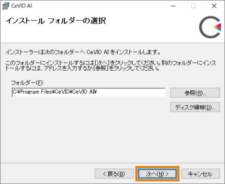Click the line インストーラーは次のフォルダーへ CeVIO AI をインストールします。
The width and height of the screenshot is (225, 184).
(83, 52)
